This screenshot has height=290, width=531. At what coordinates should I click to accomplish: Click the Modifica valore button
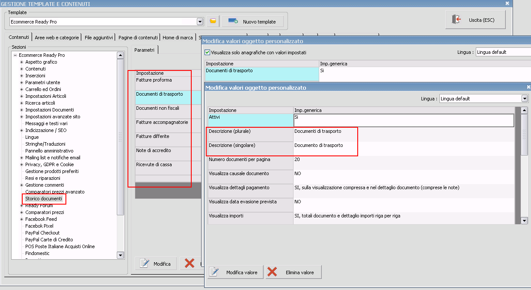(x=235, y=272)
